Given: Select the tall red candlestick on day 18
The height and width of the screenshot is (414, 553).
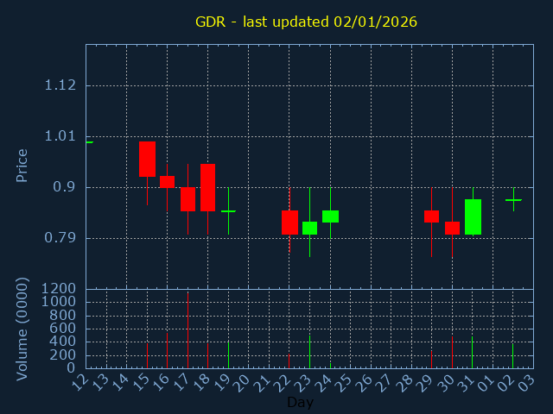Looking at the screenshot, I should [x=207, y=187].
